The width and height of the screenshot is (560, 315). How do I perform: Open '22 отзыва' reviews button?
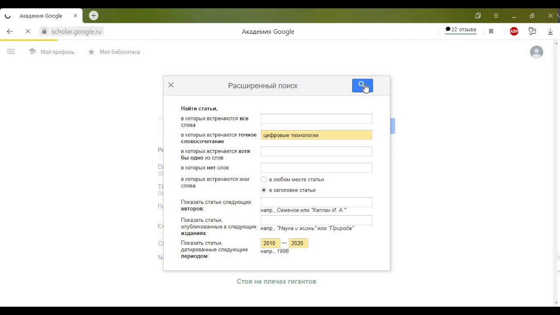(461, 30)
